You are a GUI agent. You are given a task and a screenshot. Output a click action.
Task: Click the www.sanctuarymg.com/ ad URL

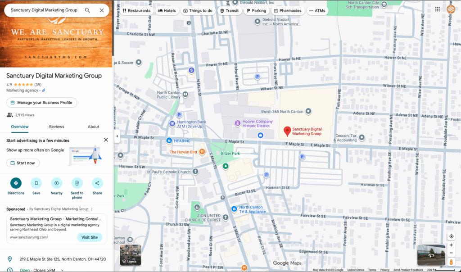(29, 237)
